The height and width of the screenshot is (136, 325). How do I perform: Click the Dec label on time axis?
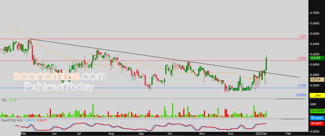[x=230, y=134]
